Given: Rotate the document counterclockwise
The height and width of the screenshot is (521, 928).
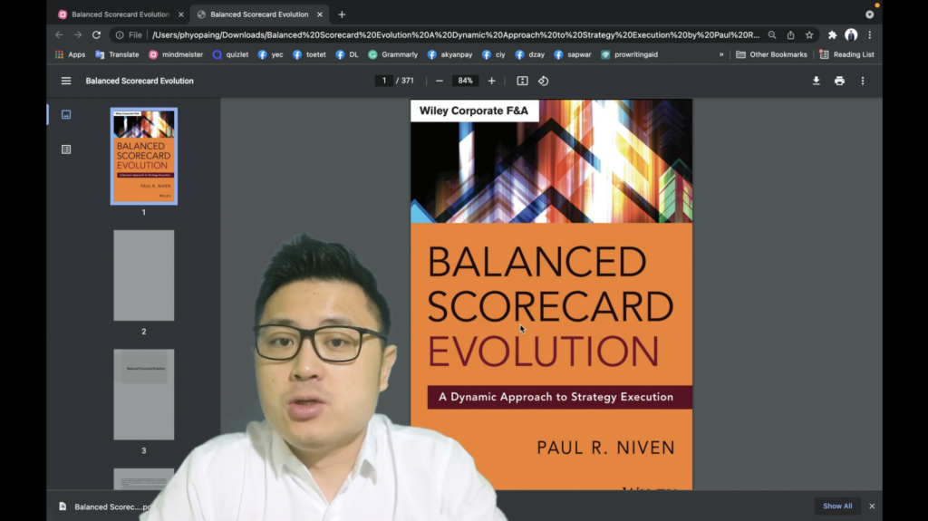Looking at the screenshot, I should (x=544, y=81).
